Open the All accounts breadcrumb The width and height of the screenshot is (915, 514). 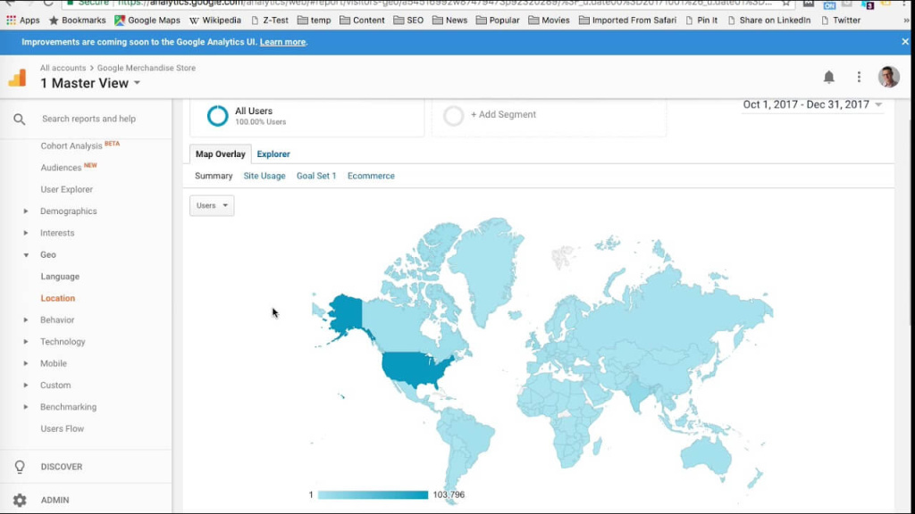(63, 68)
